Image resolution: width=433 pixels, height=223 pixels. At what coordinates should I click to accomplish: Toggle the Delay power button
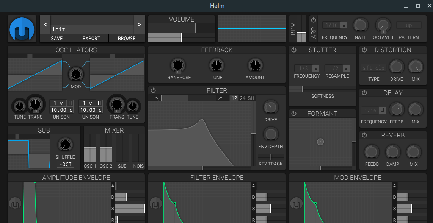[x=364, y=93]
